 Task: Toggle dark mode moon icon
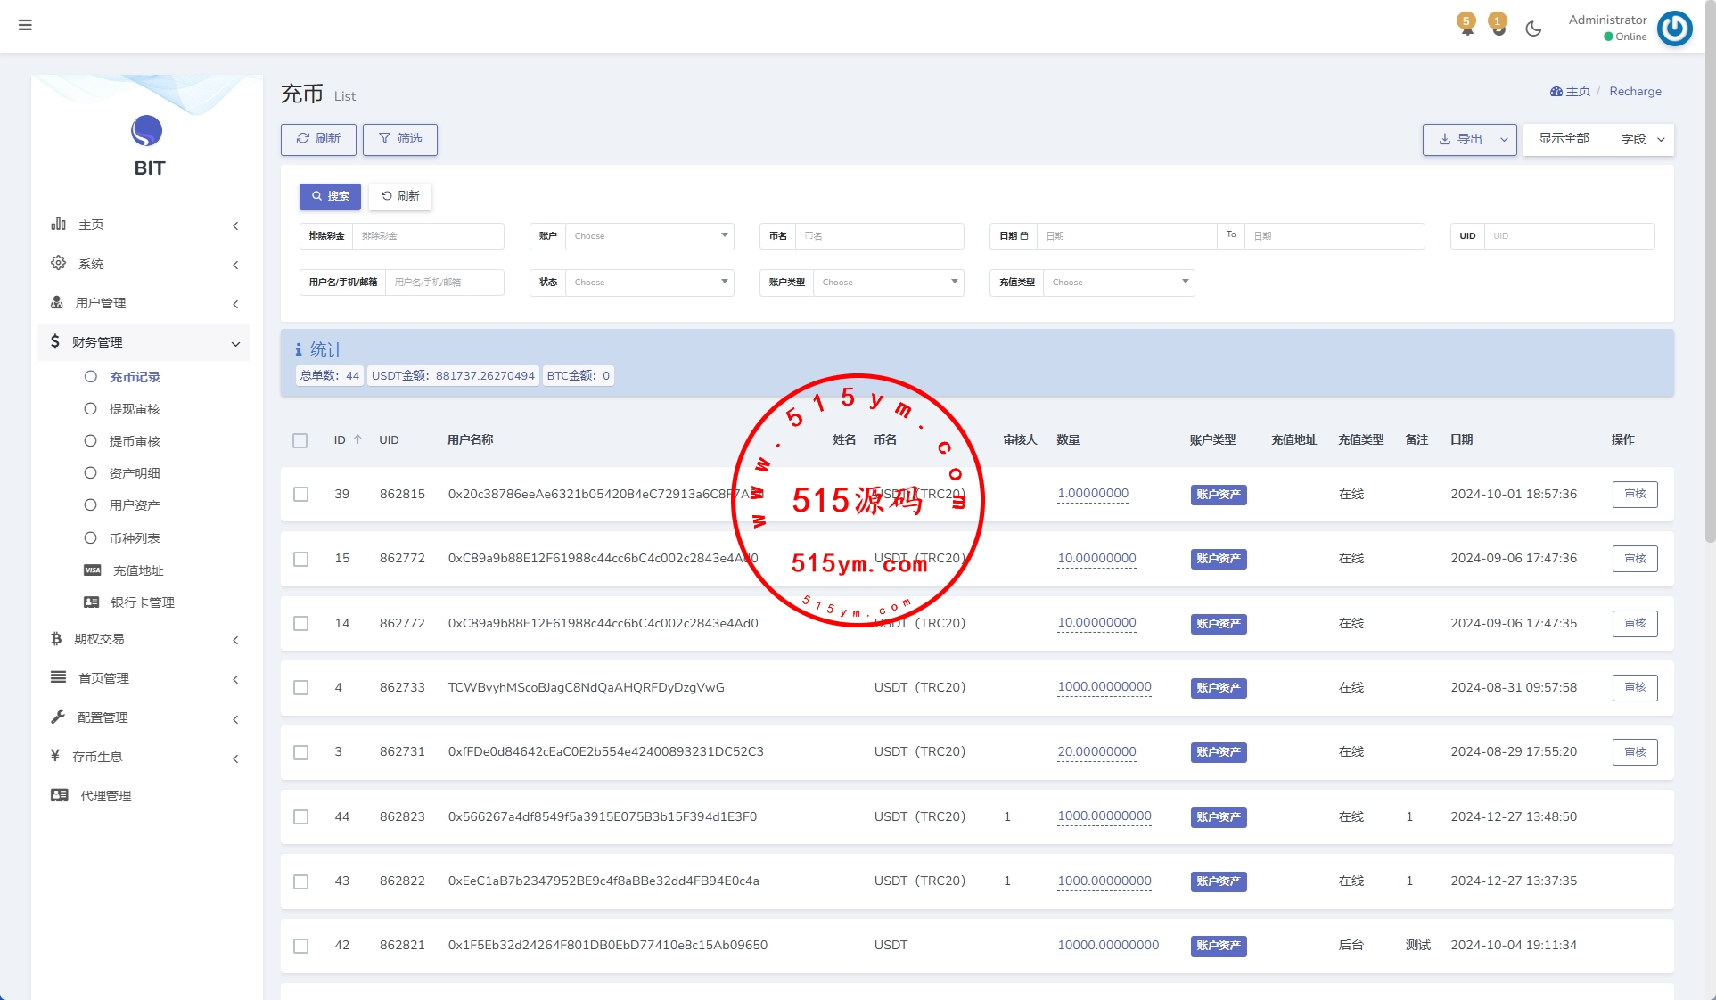(1533, 29)
